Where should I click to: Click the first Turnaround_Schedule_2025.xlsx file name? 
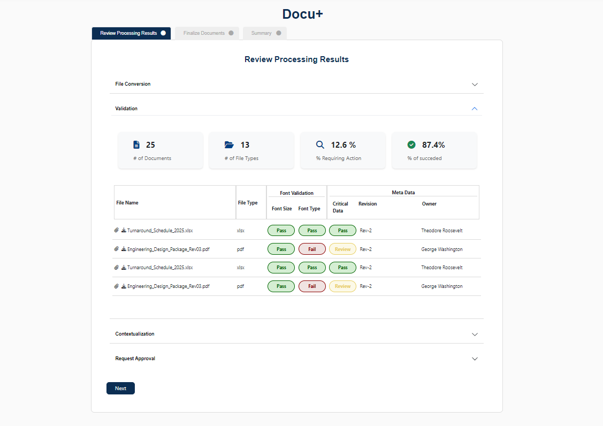point(160,231)
